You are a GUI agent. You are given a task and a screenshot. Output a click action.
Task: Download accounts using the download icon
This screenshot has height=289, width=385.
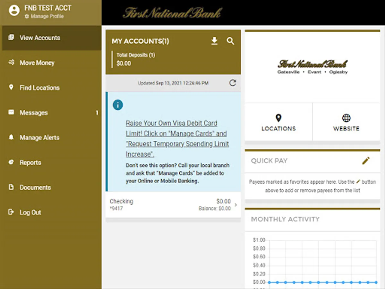coord(214,41)
